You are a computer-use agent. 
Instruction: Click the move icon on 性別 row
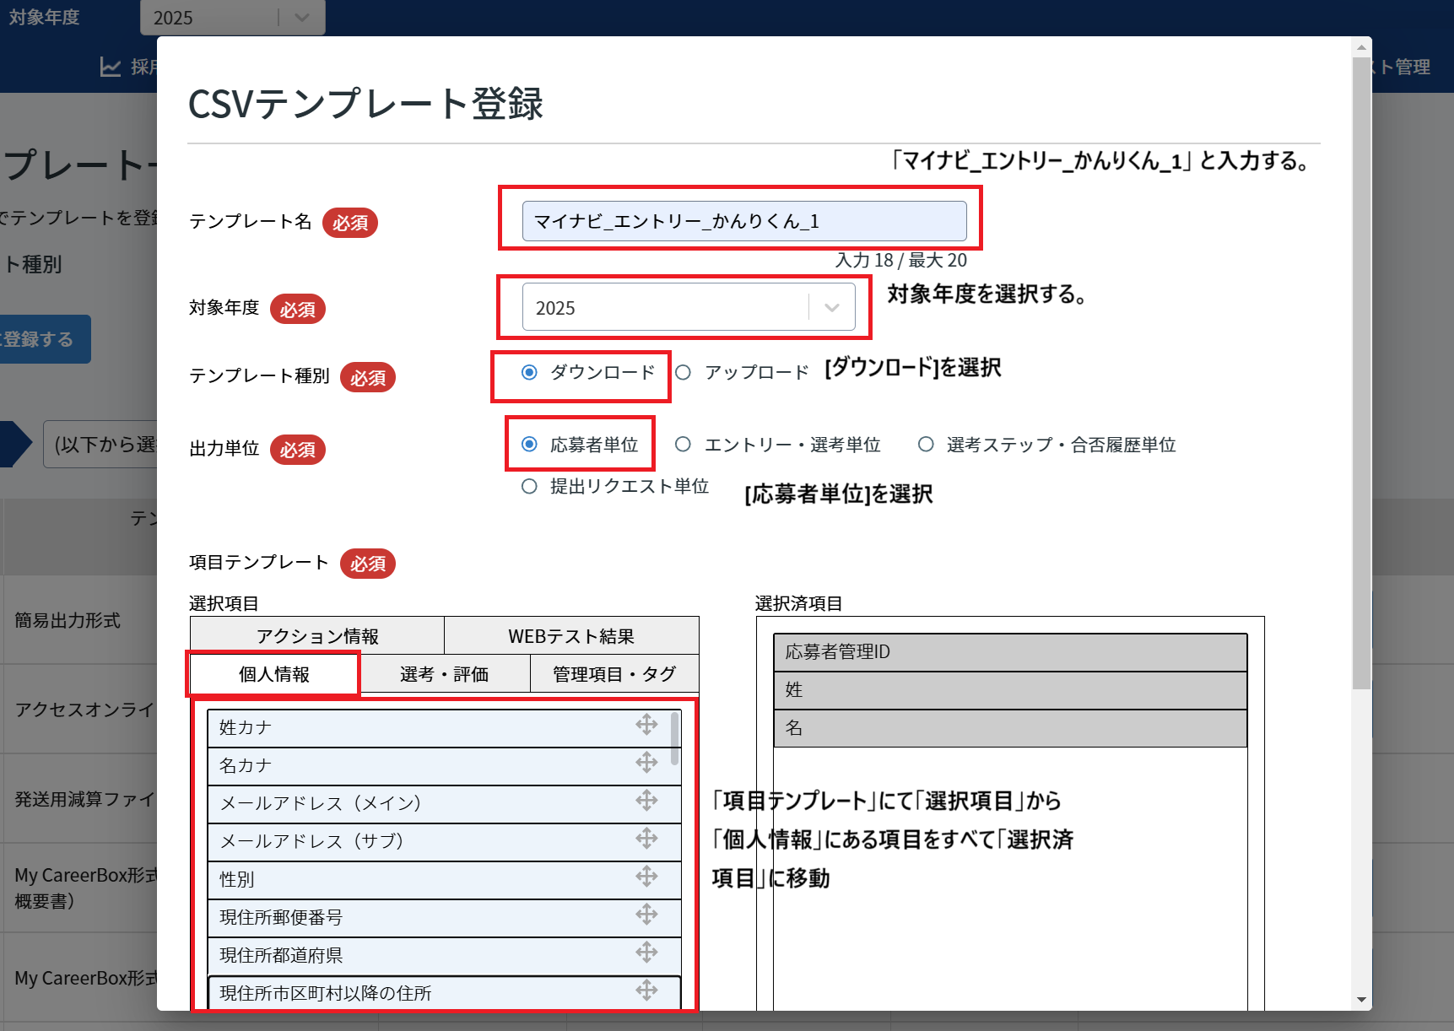(646, 877)
